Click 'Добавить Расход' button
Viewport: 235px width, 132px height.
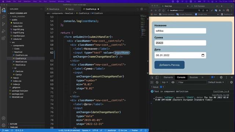(169, 65)
